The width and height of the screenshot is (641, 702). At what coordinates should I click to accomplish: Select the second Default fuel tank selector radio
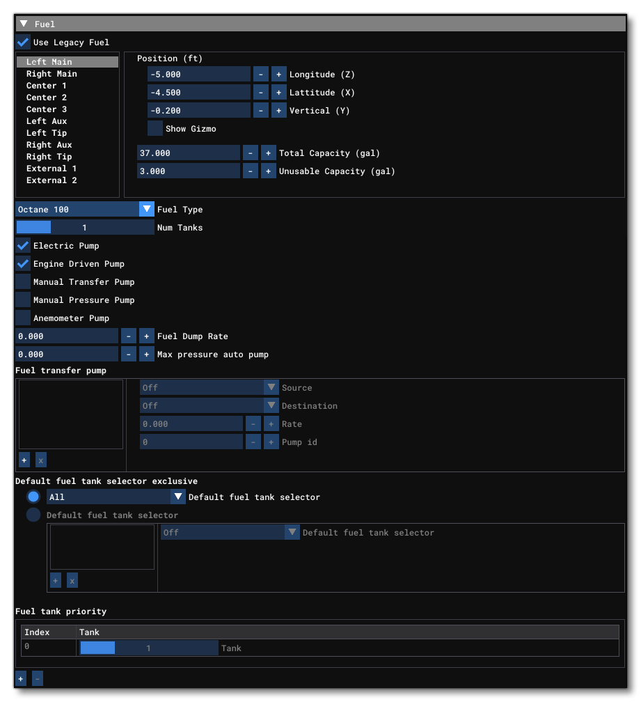coord(33,514)
